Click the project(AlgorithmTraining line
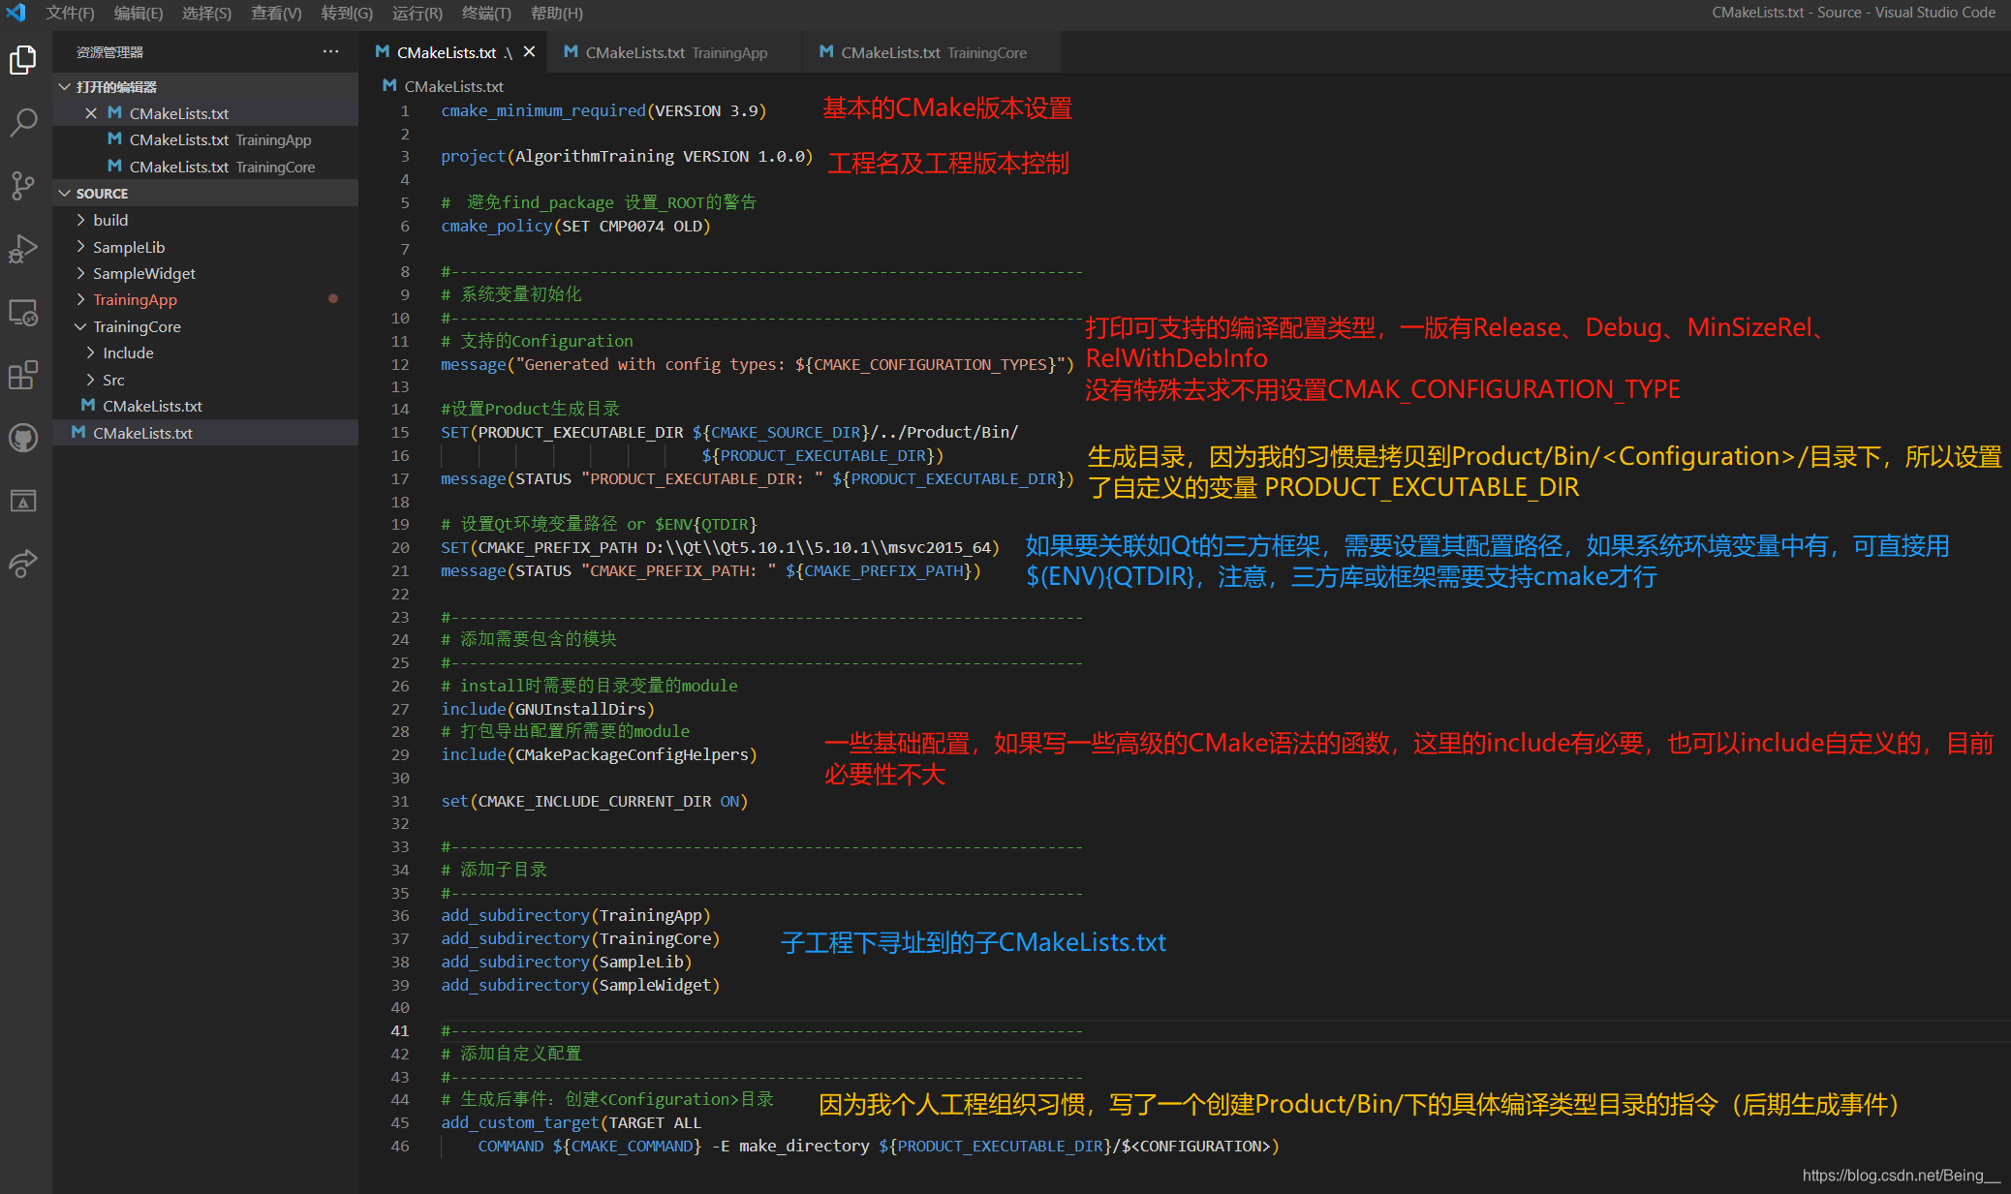Viewport: 2011px width, 1194px height. pos(627,156)
